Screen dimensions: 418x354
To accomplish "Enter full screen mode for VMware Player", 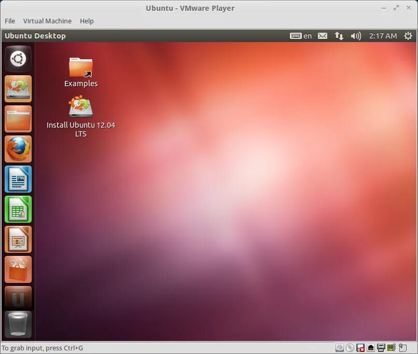I will coord(396,8).
